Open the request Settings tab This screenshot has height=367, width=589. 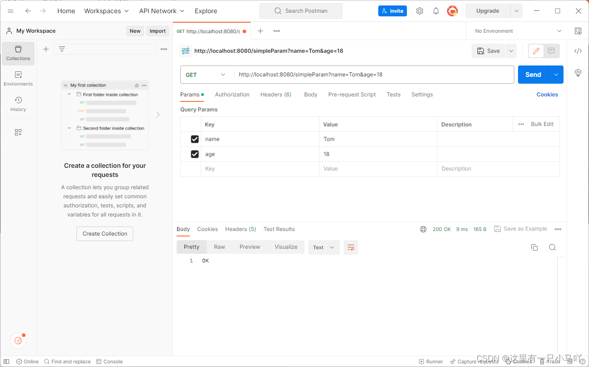click(x=422, y=95)
